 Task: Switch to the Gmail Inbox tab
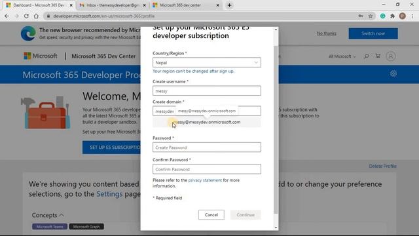tap(112, 5)
